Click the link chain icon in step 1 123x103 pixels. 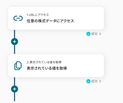click(18, 18)
